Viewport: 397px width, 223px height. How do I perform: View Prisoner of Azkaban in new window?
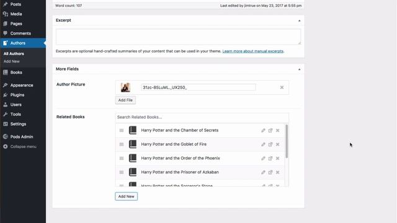[270, 172]
